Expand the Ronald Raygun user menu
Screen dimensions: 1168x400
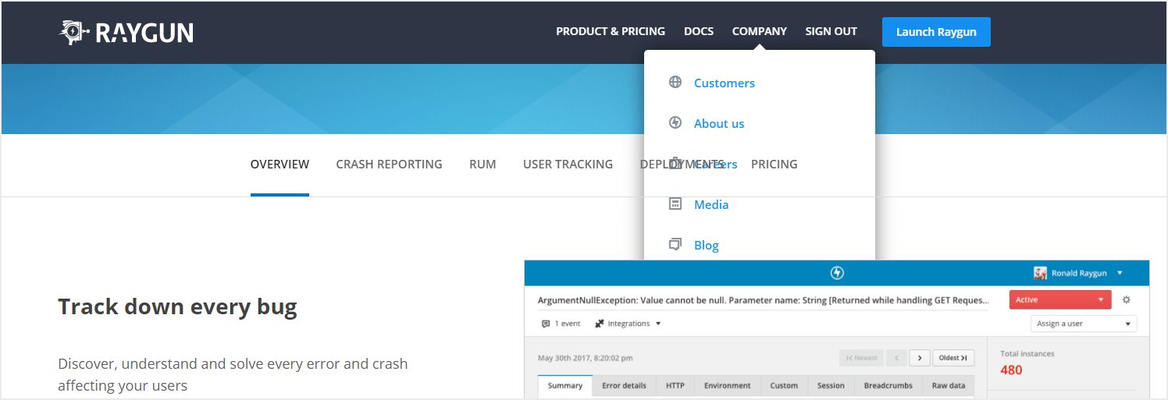1078,273
